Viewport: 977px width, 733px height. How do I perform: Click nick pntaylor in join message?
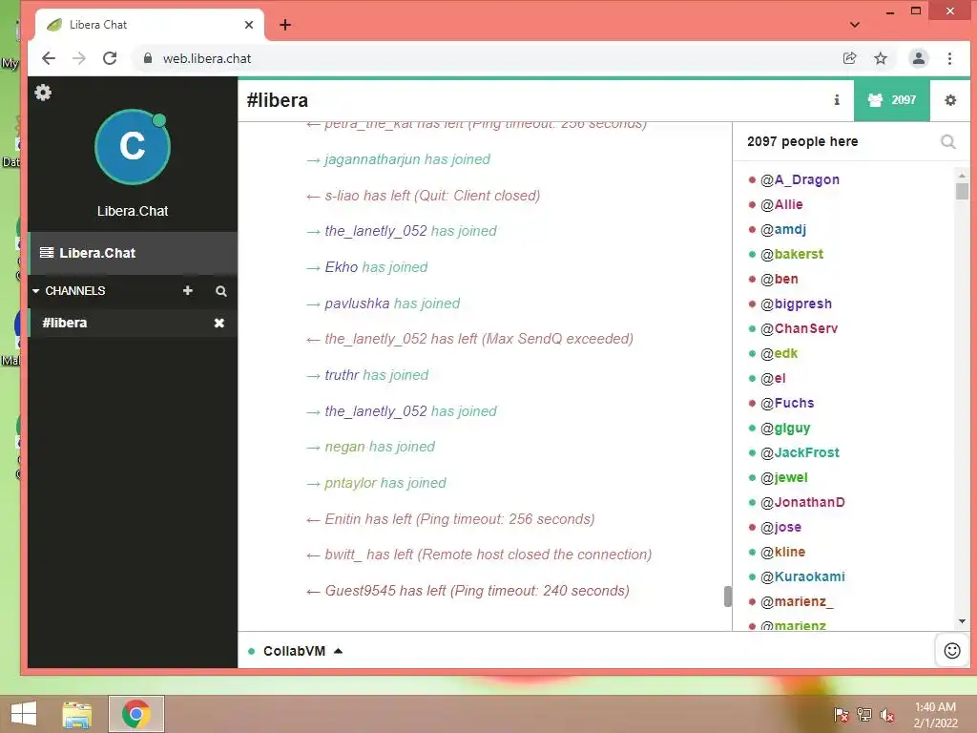(350, 483)
